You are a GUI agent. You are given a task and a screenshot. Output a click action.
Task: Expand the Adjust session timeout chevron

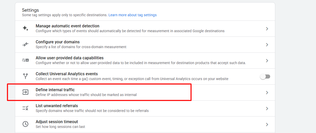[267, 124]
